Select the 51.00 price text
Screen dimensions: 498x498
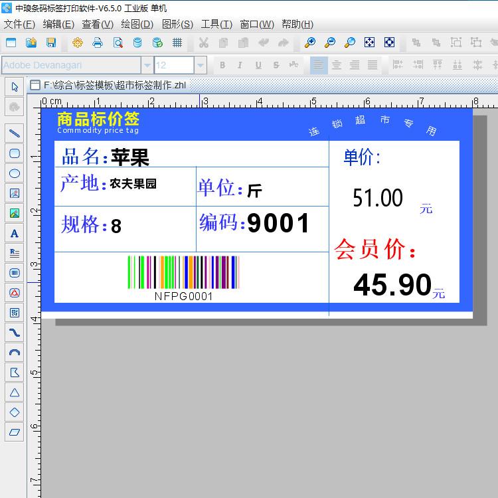click(378, 198)
